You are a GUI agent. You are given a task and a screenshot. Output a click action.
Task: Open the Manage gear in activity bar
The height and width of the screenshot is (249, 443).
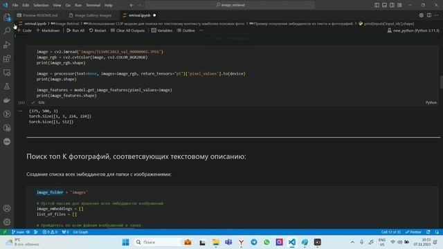click(7, 222)
